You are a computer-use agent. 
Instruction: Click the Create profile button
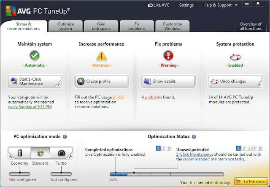[x=101, y=81]
